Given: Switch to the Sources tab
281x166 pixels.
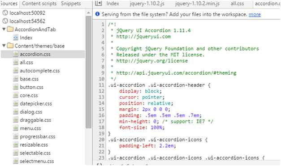Looking at the screenshot, I should (9, 4).
